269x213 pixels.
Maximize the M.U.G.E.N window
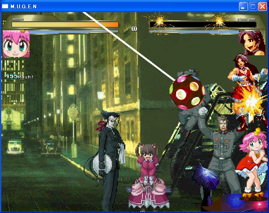click(253, 7)
